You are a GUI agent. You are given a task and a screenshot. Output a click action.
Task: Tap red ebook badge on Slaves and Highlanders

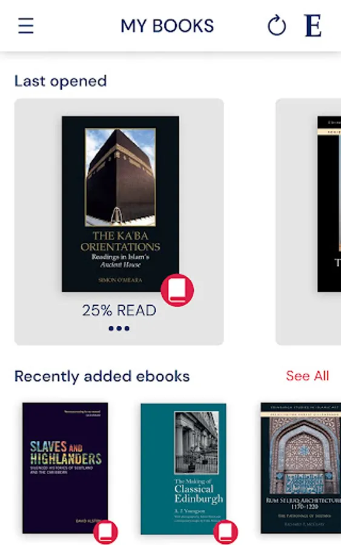click(105, 532)
